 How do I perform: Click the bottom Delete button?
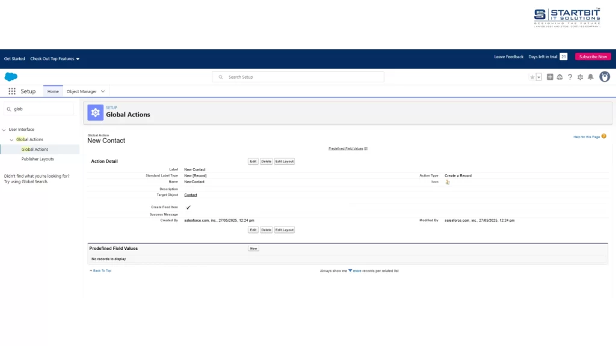point(266,230)
